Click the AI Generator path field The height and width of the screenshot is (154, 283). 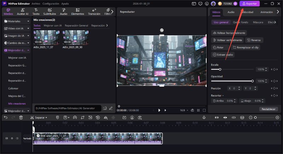[x=68, y=108]
